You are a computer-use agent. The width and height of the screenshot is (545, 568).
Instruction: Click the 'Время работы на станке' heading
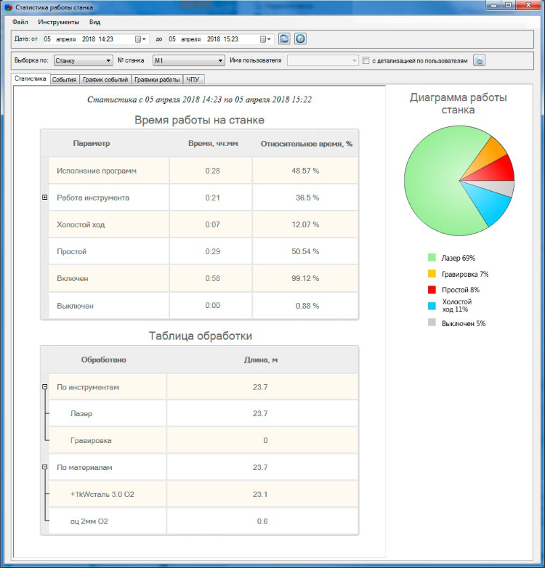[199, 120]
